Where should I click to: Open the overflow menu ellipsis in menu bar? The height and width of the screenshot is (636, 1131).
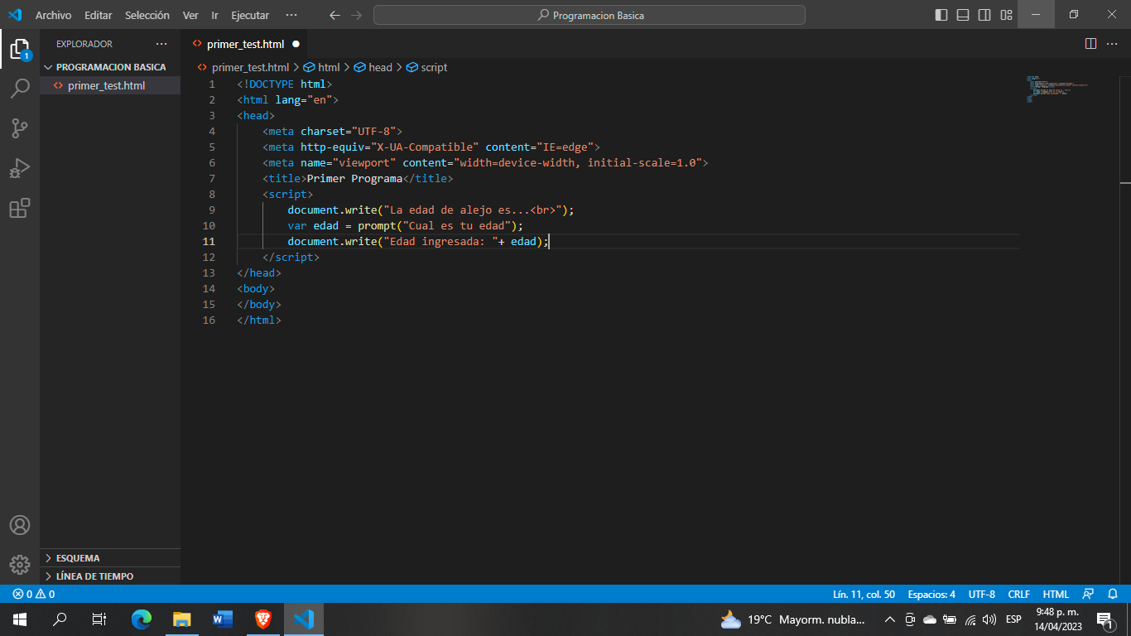(x=291, y=15)
